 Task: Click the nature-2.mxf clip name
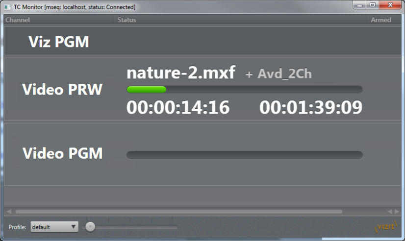(x=181, y=72)
